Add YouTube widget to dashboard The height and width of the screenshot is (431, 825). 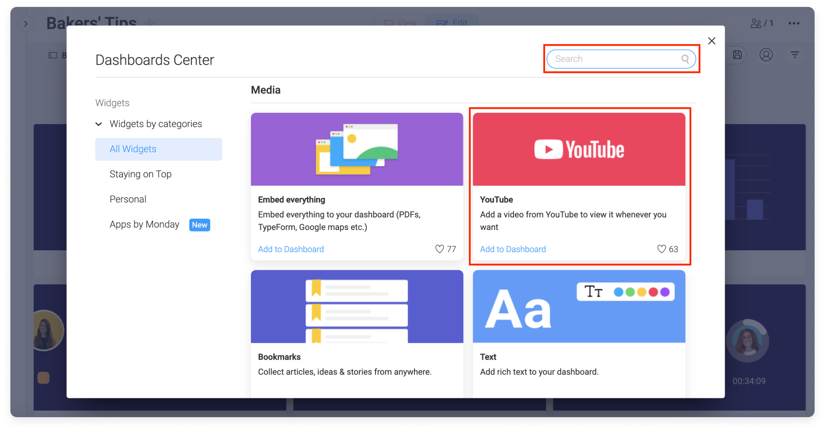point(513,249)
